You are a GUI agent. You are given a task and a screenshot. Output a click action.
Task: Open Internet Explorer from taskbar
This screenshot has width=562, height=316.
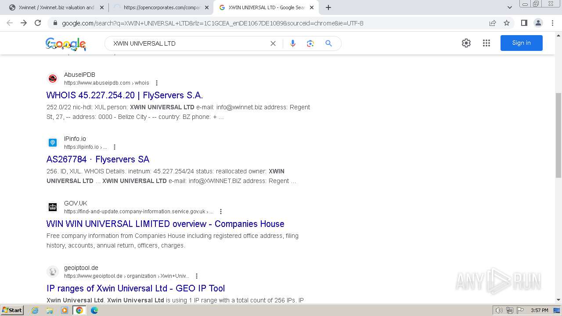tap(35, 310)
